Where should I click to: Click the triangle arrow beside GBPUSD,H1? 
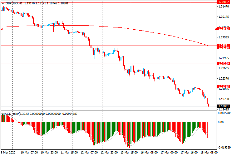[x=3, y=3]
